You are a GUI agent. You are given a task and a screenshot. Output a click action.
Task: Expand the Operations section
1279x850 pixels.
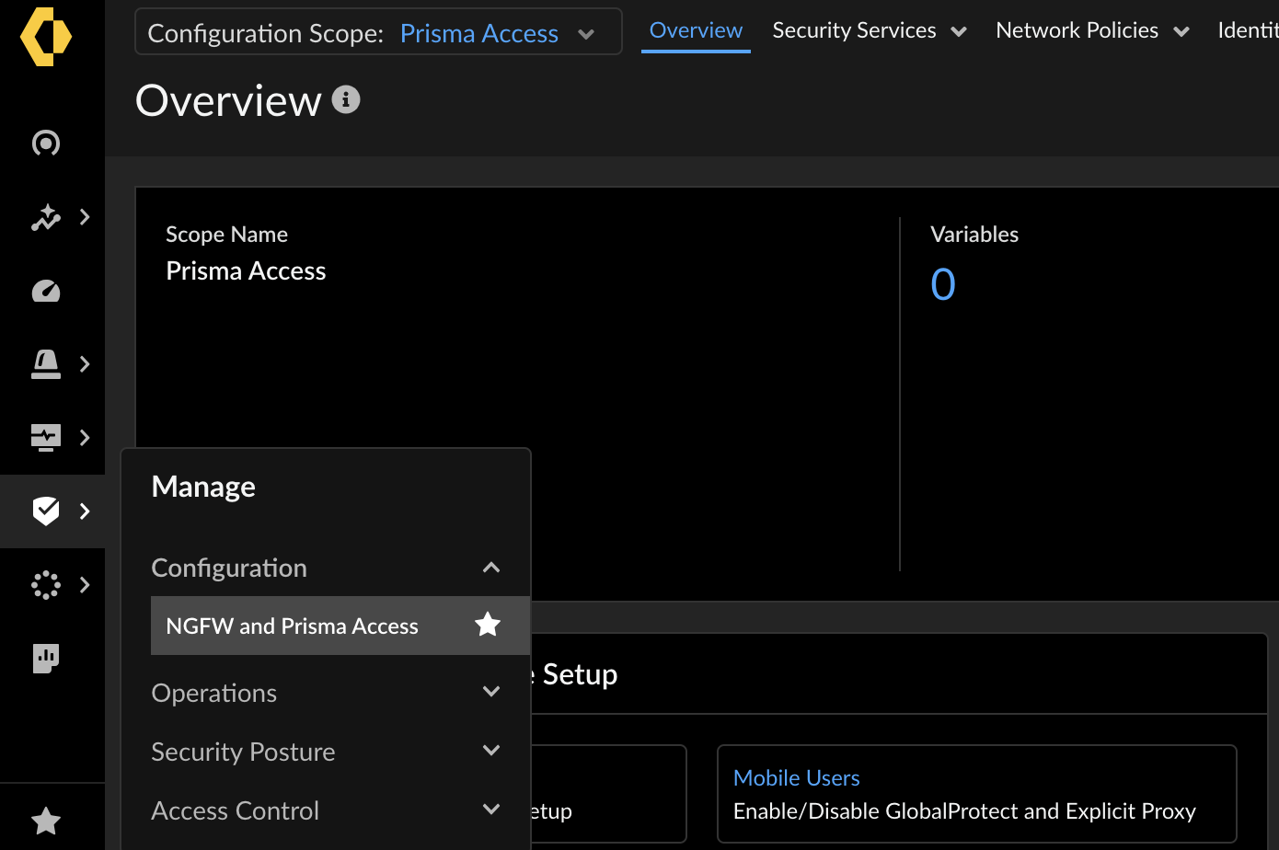tap(491, 692)
